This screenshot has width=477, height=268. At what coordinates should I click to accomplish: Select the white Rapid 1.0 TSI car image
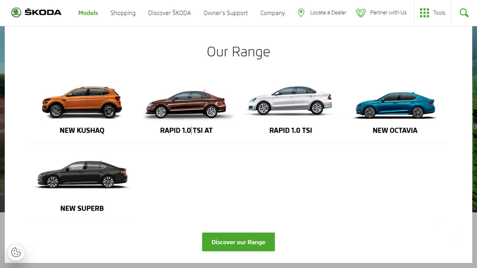click(x=290, y=100)
